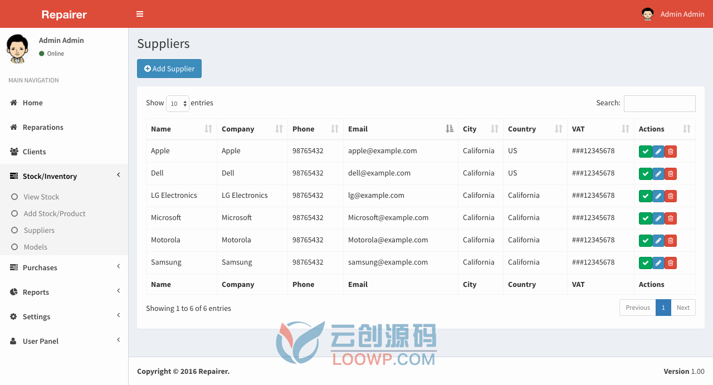Screen dimensions: 713x385
Task: Delete the Microsoft supplier with trash icon
Action: (671, 218)
